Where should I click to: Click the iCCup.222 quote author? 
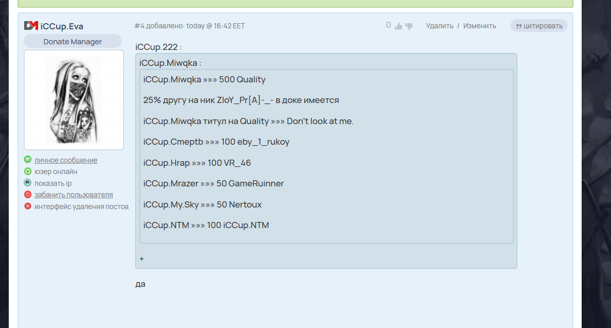pyautogui.click(x=156, y=47)
